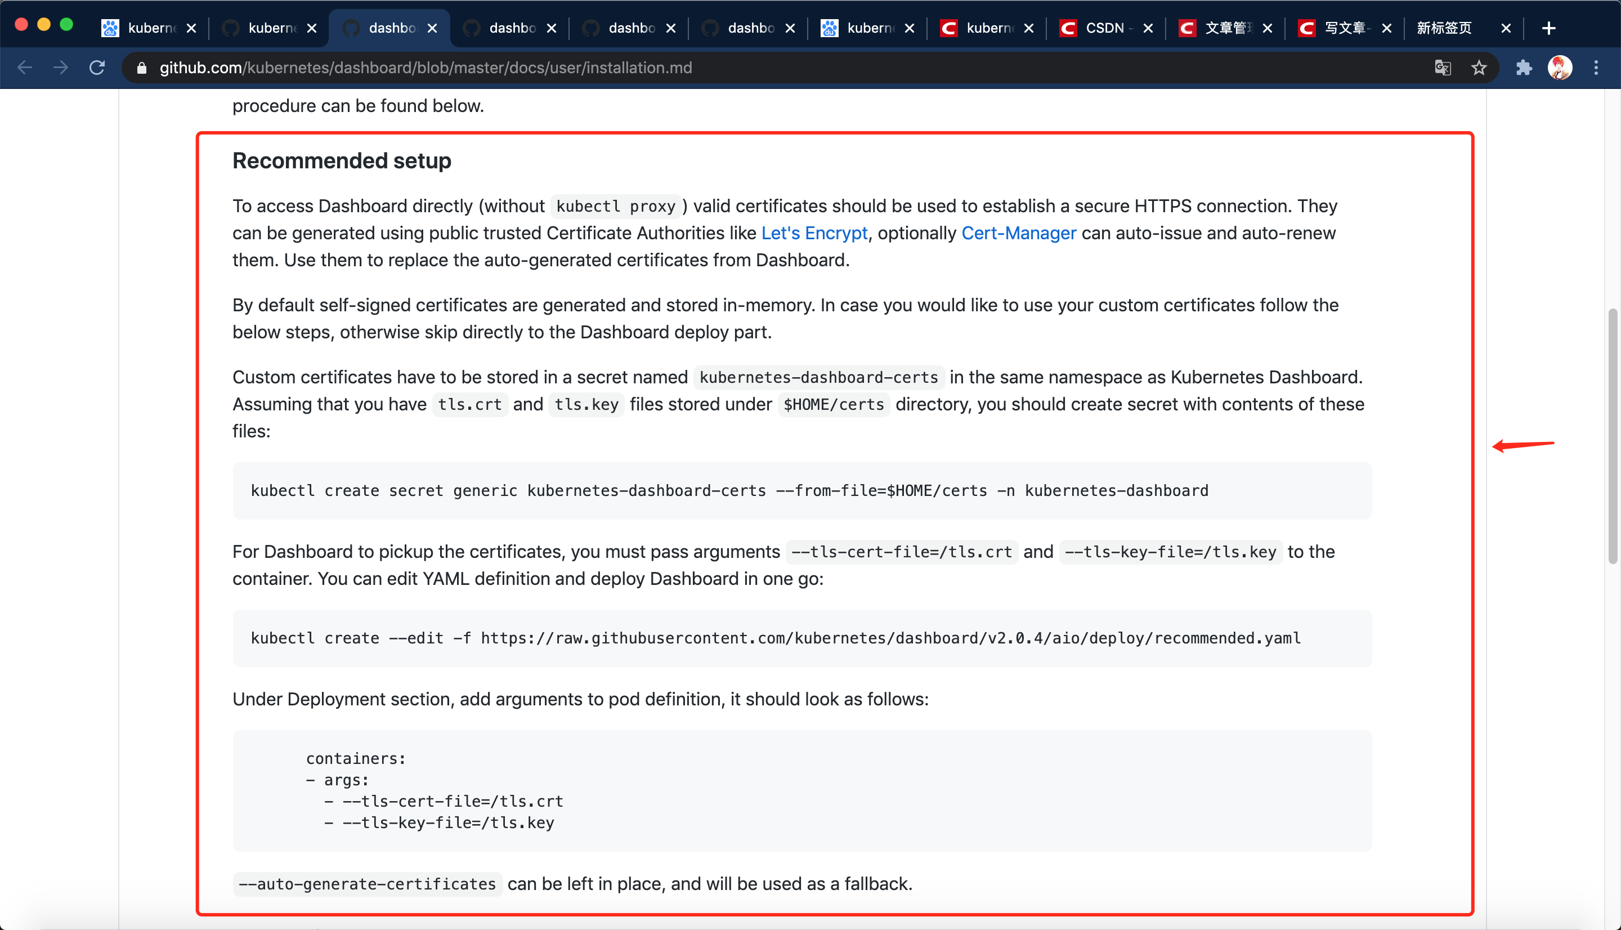Click the browser reload icon

(97, 68)
